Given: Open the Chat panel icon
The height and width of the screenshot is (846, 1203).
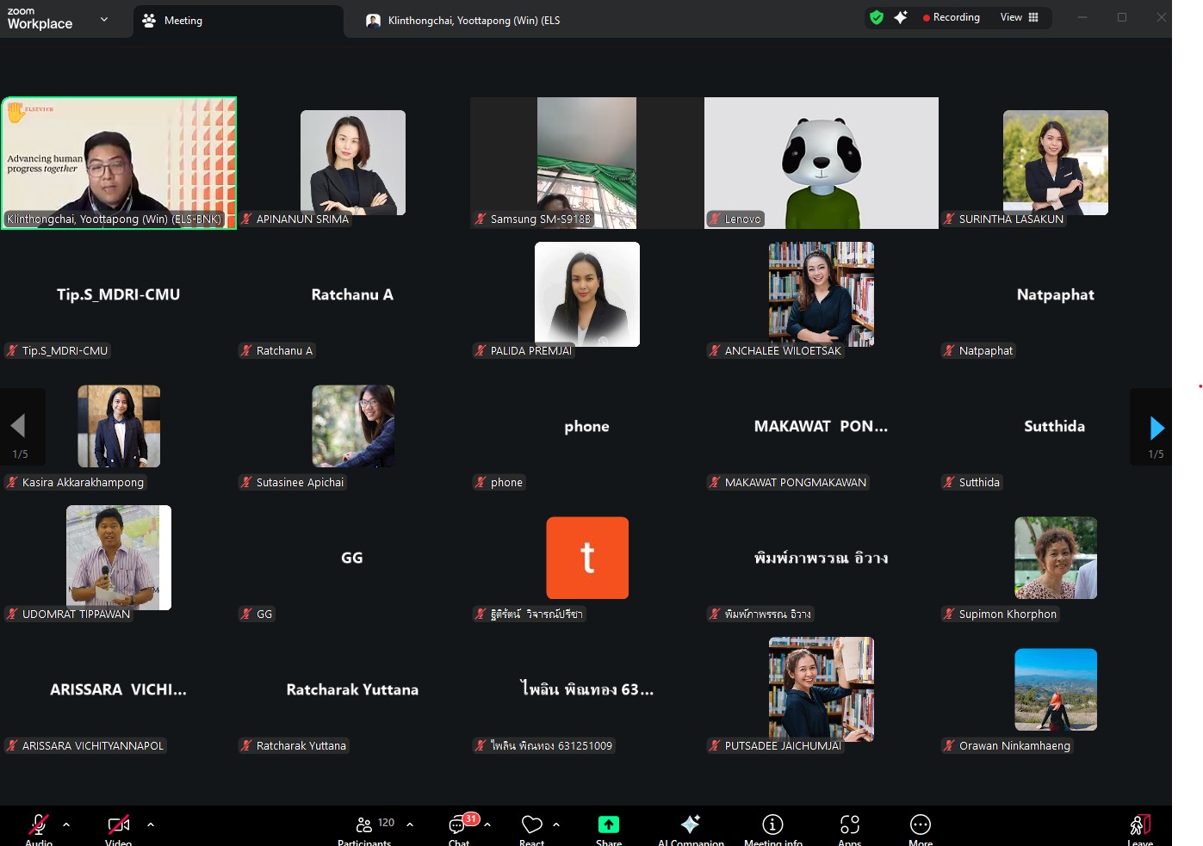Looking at the screenshot, I should (458, 825).
